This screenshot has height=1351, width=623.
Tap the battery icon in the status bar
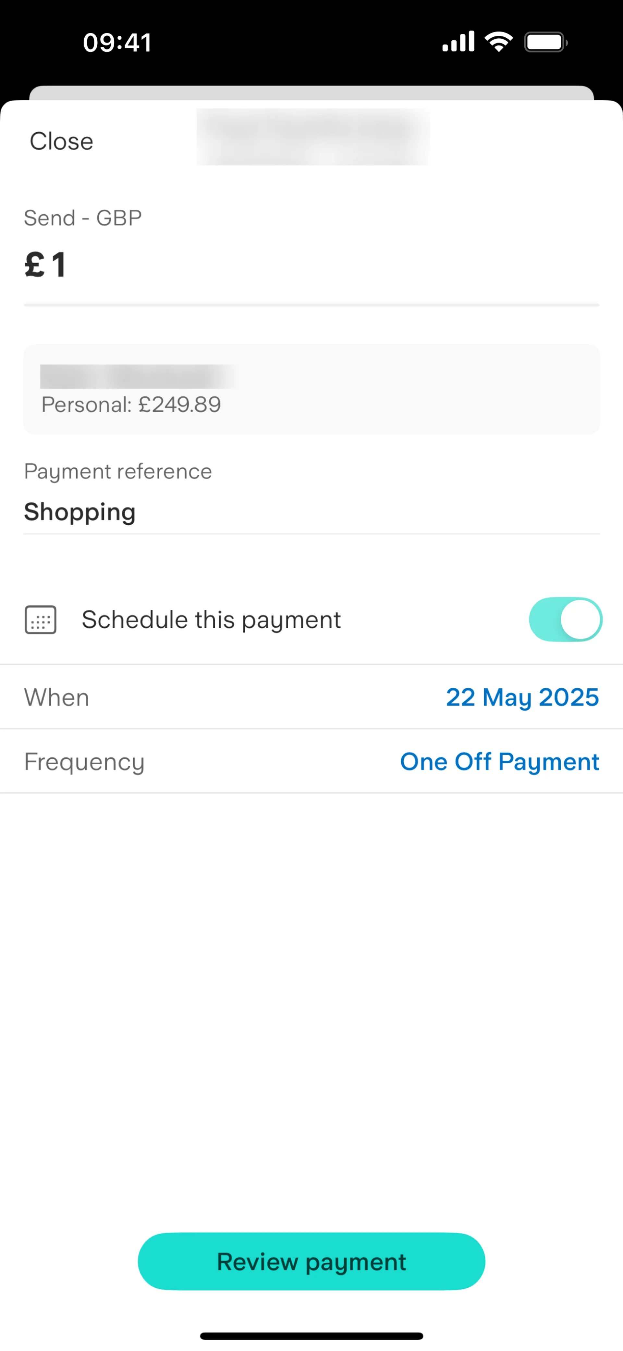pos(545,42)
